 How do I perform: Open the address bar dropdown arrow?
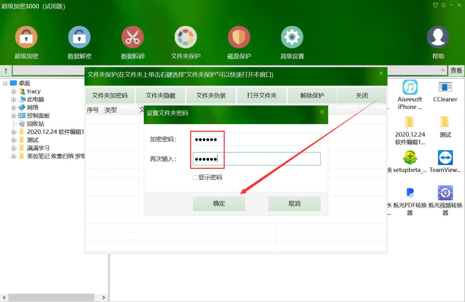[443, 71]
